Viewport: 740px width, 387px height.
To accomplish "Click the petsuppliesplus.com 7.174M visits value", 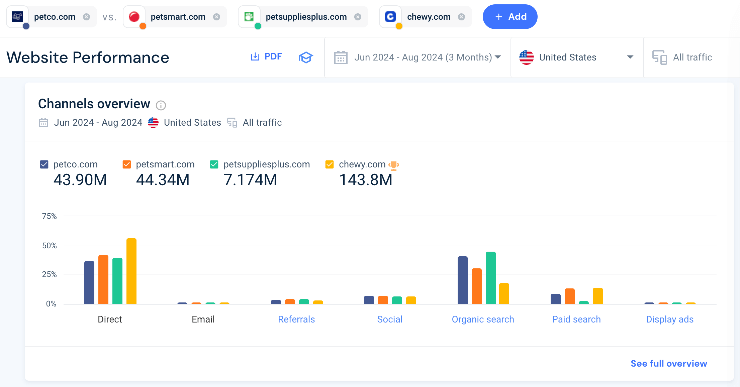I will [250, 180].
